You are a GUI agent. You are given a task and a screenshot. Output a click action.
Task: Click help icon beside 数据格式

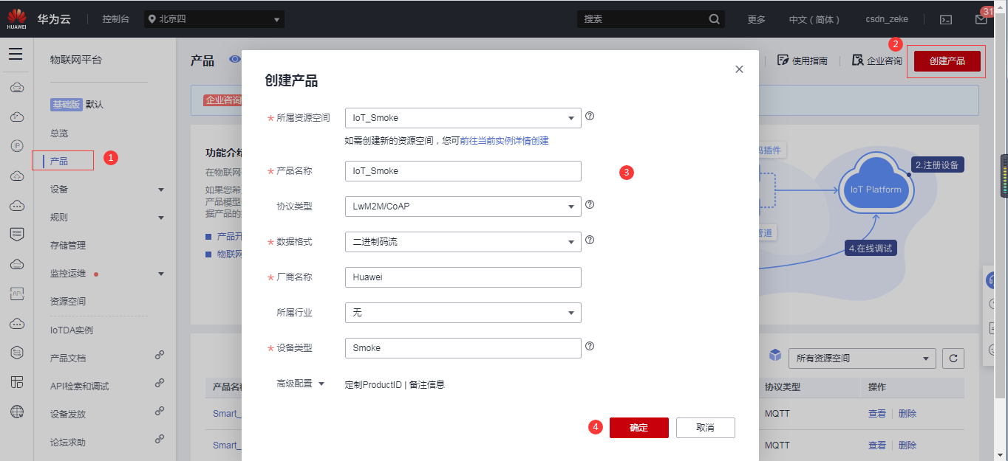590,240
